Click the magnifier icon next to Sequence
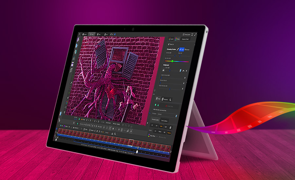 click(x=170, y=99)
